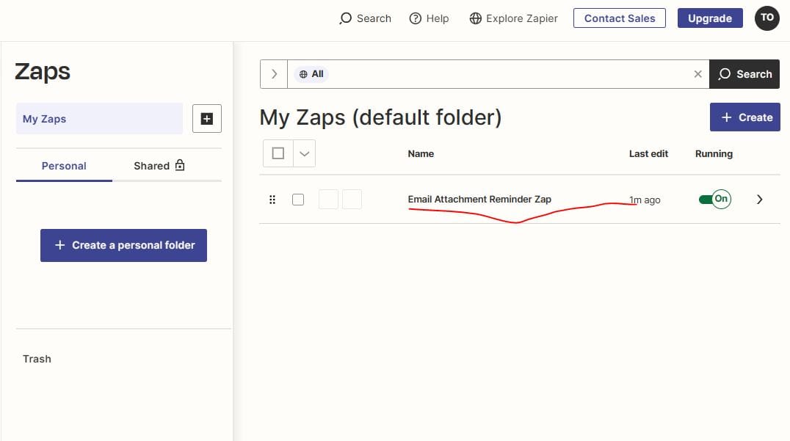
Task: Click the new folder plus icon beside My Zaps
Action: pos(206,118)
